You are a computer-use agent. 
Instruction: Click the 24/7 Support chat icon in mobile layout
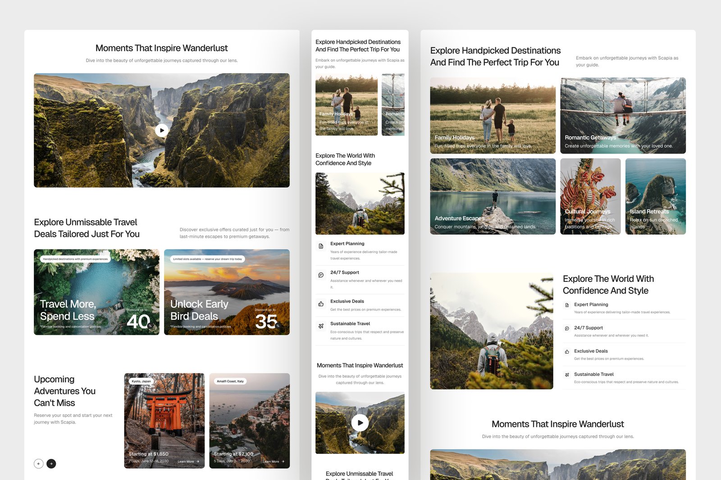tap(321, 275)
